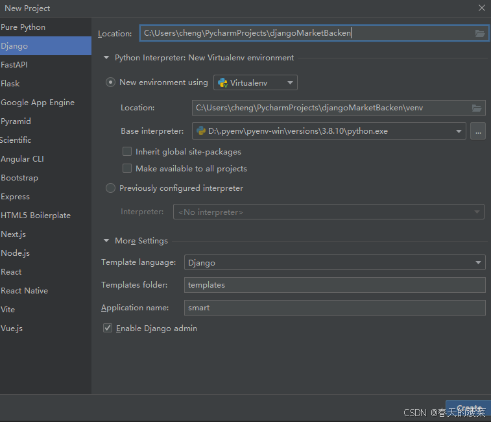Select Previously configured interpreter radio button
The width and height of the screenshot is (491, 422).
coord(110,188)
